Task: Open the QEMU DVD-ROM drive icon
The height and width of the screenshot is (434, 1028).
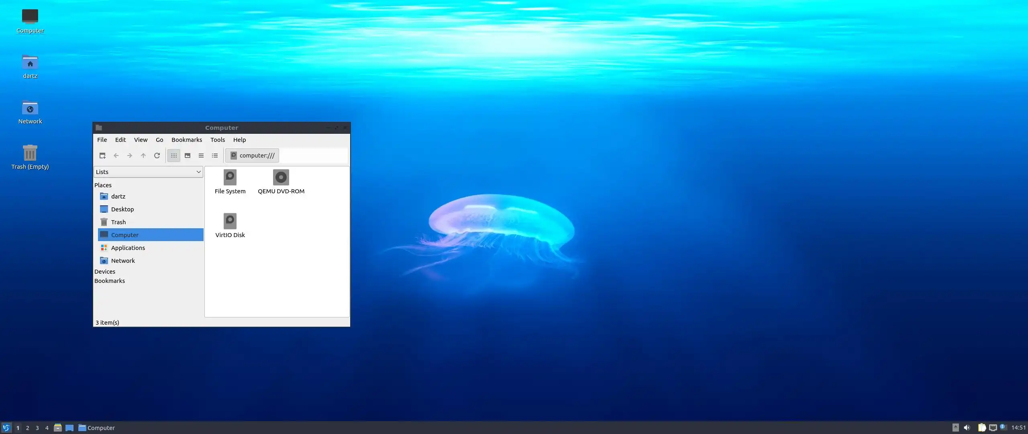Action: [281, 178]
